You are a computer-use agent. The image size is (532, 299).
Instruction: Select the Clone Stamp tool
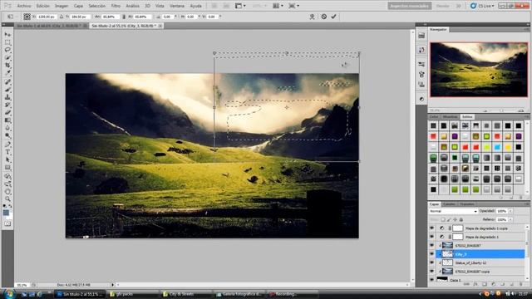[7, 97]
